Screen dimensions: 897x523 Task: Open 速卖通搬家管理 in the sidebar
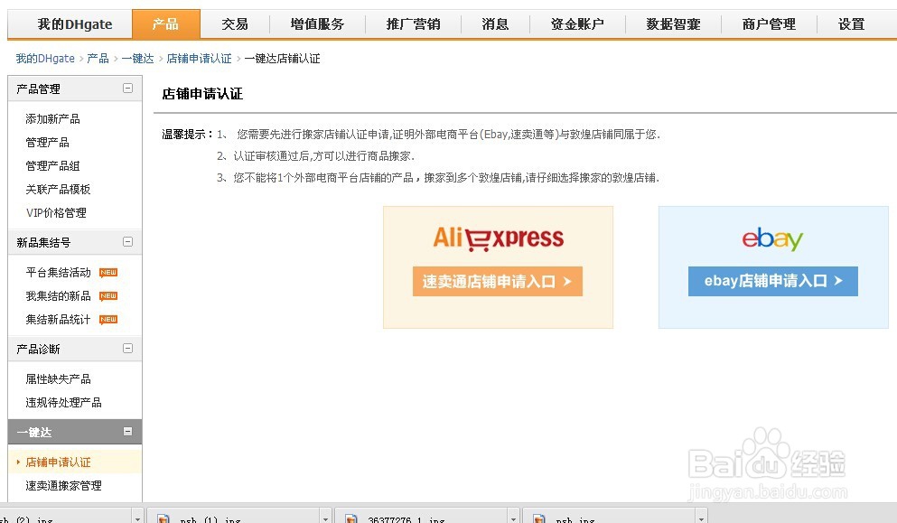pos(63,485)
